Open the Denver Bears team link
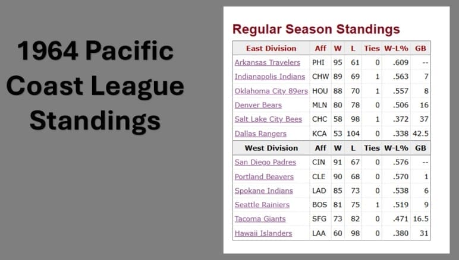 (258, 105)
